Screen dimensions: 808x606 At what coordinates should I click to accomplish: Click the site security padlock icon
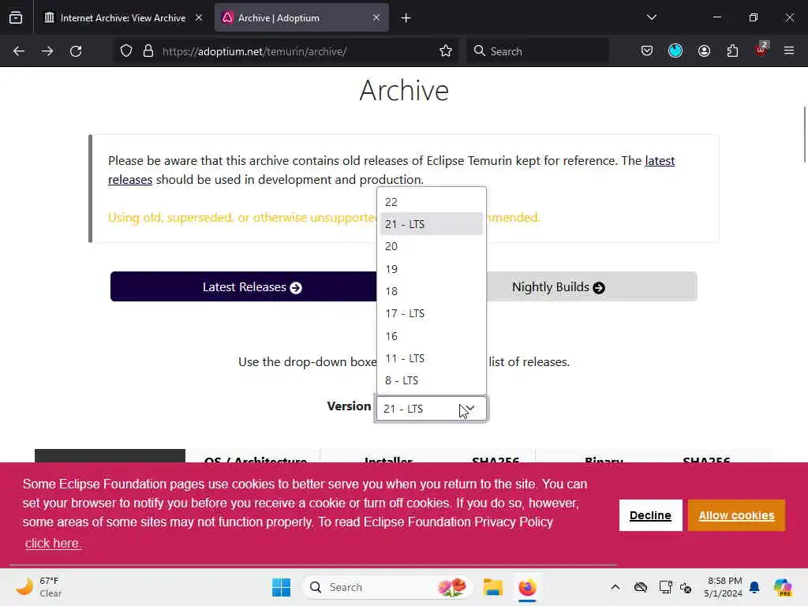point(148,51)
